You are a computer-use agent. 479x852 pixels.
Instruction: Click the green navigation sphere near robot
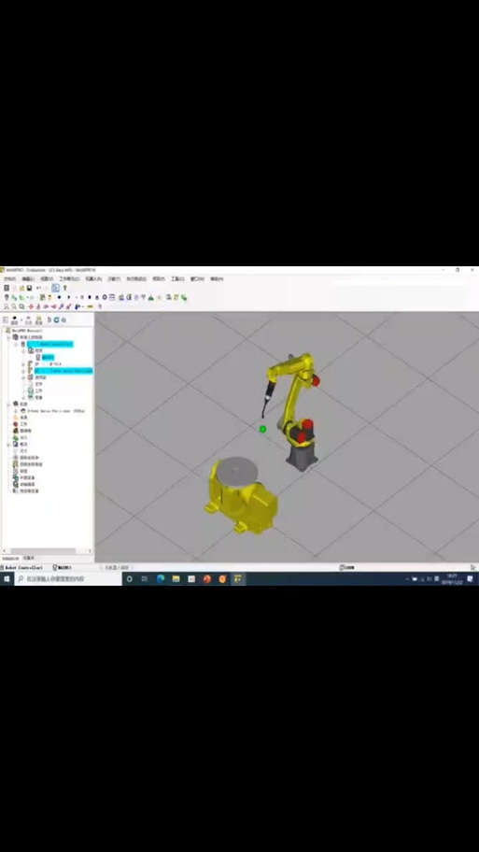tap(263, 429)
